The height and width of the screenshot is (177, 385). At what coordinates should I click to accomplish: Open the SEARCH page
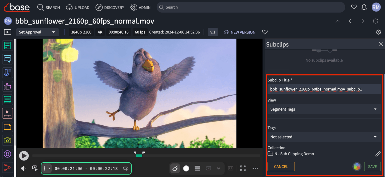coord(49,8)
